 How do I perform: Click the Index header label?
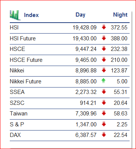pos(31,15)
